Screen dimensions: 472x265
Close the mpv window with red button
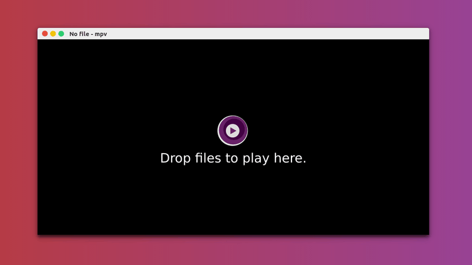tap(45, 34)
